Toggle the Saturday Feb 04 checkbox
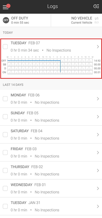Viewport: 102px width, 218px height. (x=5, y=134)
